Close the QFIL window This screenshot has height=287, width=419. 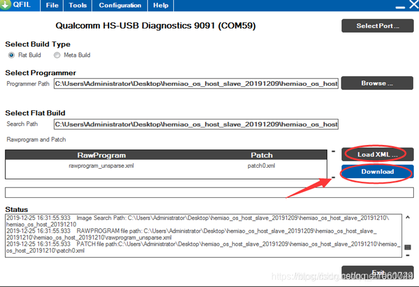pyautogui.click(x=414, y=4)
